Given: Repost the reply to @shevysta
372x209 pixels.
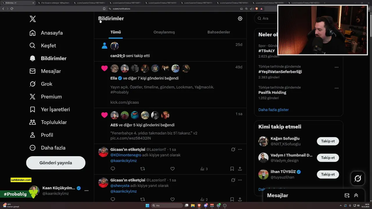Looking at the screenshot, I should (143, 199).
